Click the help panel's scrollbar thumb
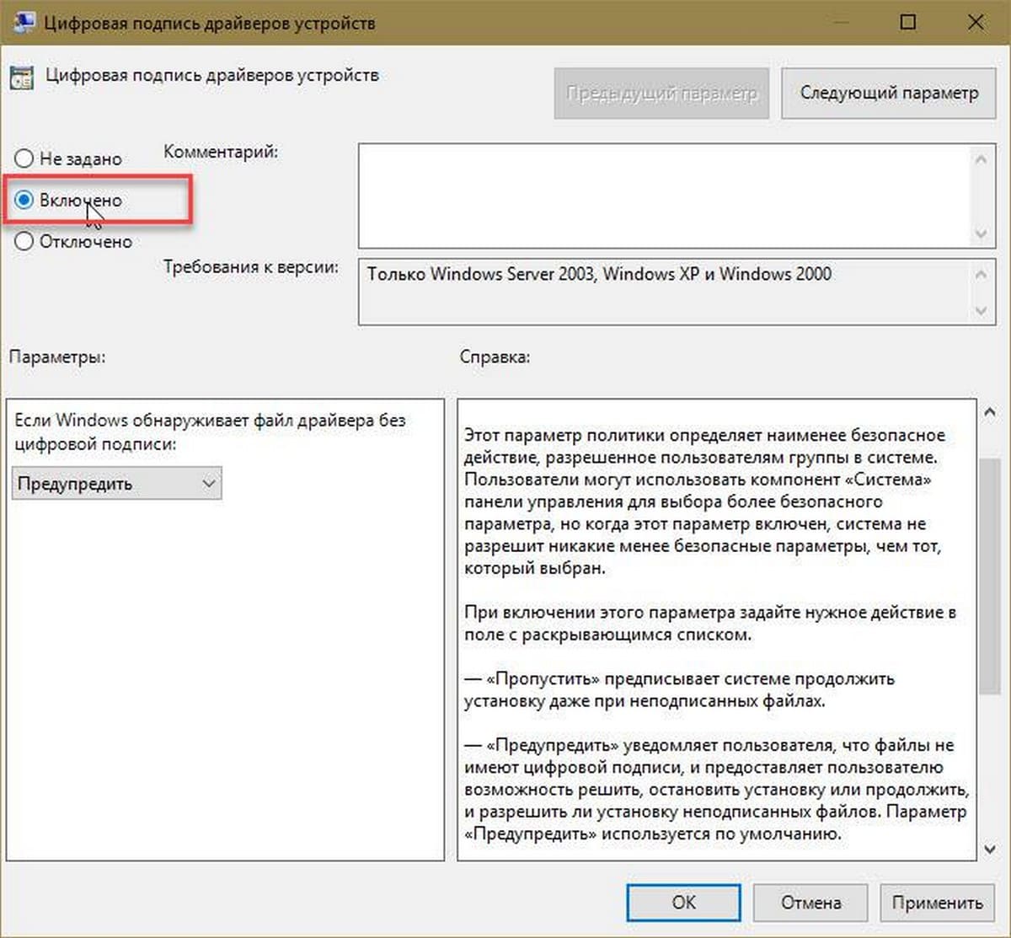The image size is (1011, 938). tap(991, 577)
